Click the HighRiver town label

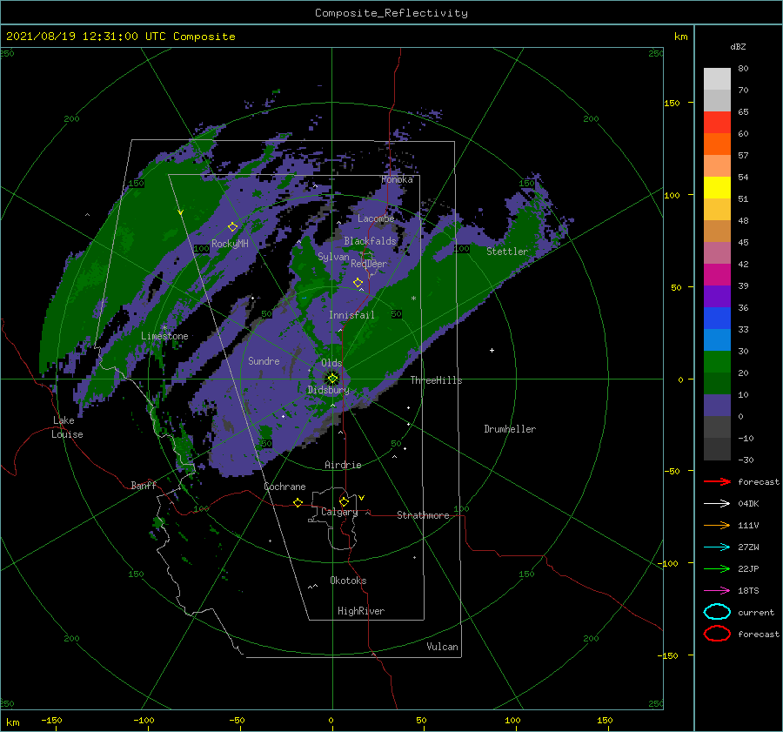[x=361, y=611]
